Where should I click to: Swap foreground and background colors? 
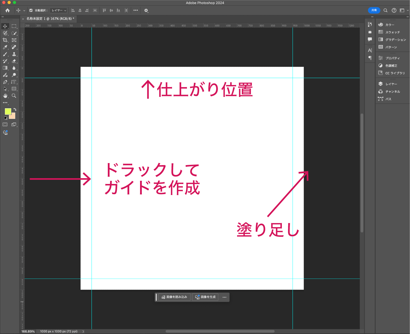click(x=15, y=109)
